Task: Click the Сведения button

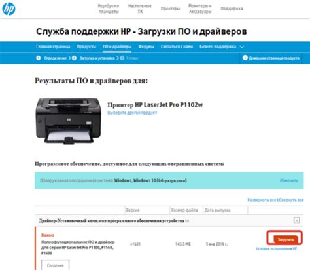Action: pyautogui.click(x=55, y=265)
